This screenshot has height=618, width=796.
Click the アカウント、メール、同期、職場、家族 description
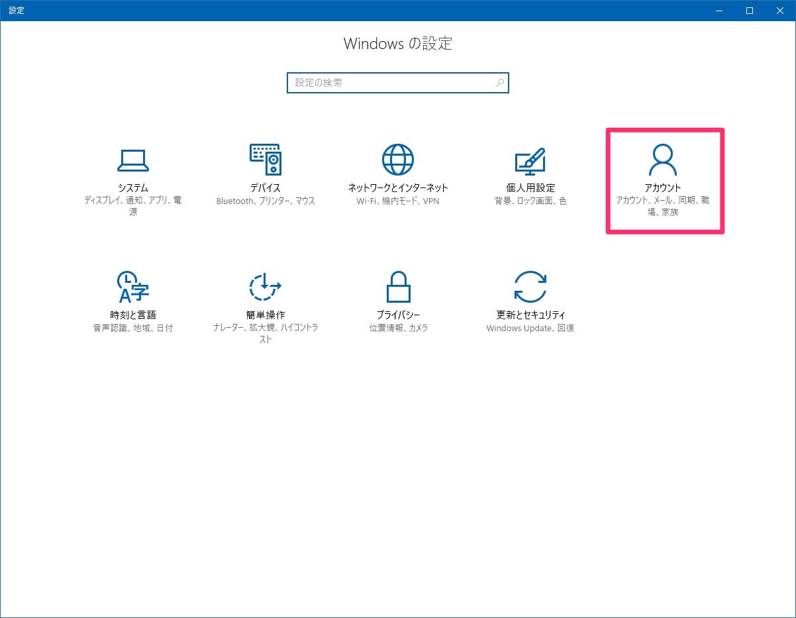coord(663,207)
